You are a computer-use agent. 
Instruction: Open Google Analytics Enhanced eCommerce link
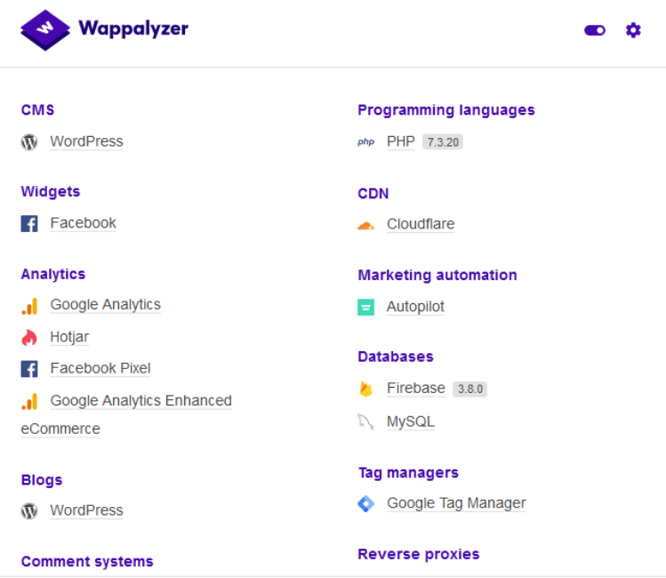(x=126, y=414)
